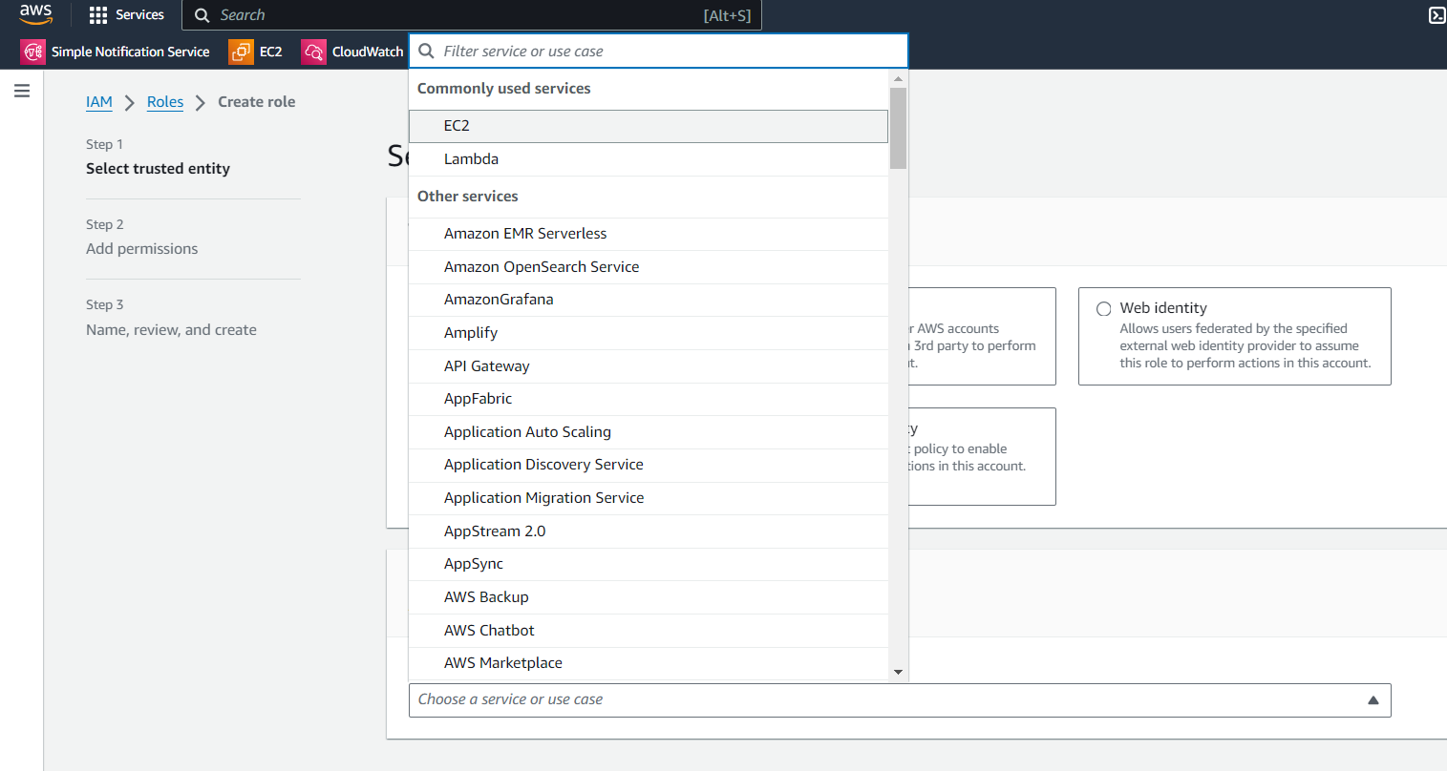Click the scroll up arrow of service list
The image size is (1447, 771).
[x=898, y=78]
